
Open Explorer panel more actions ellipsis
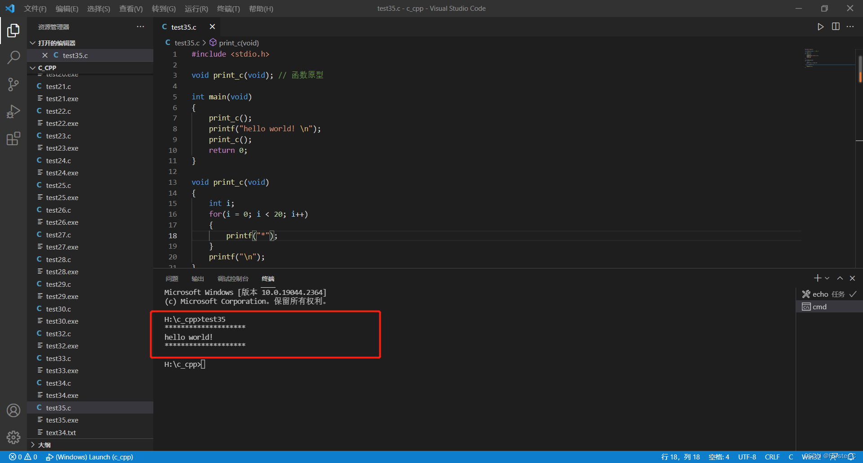[x=141, y=27]
